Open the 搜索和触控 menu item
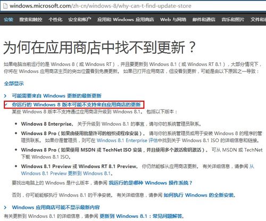Image resolution: width=266 pixels, height=221 pixels. [x=31, y=19]
